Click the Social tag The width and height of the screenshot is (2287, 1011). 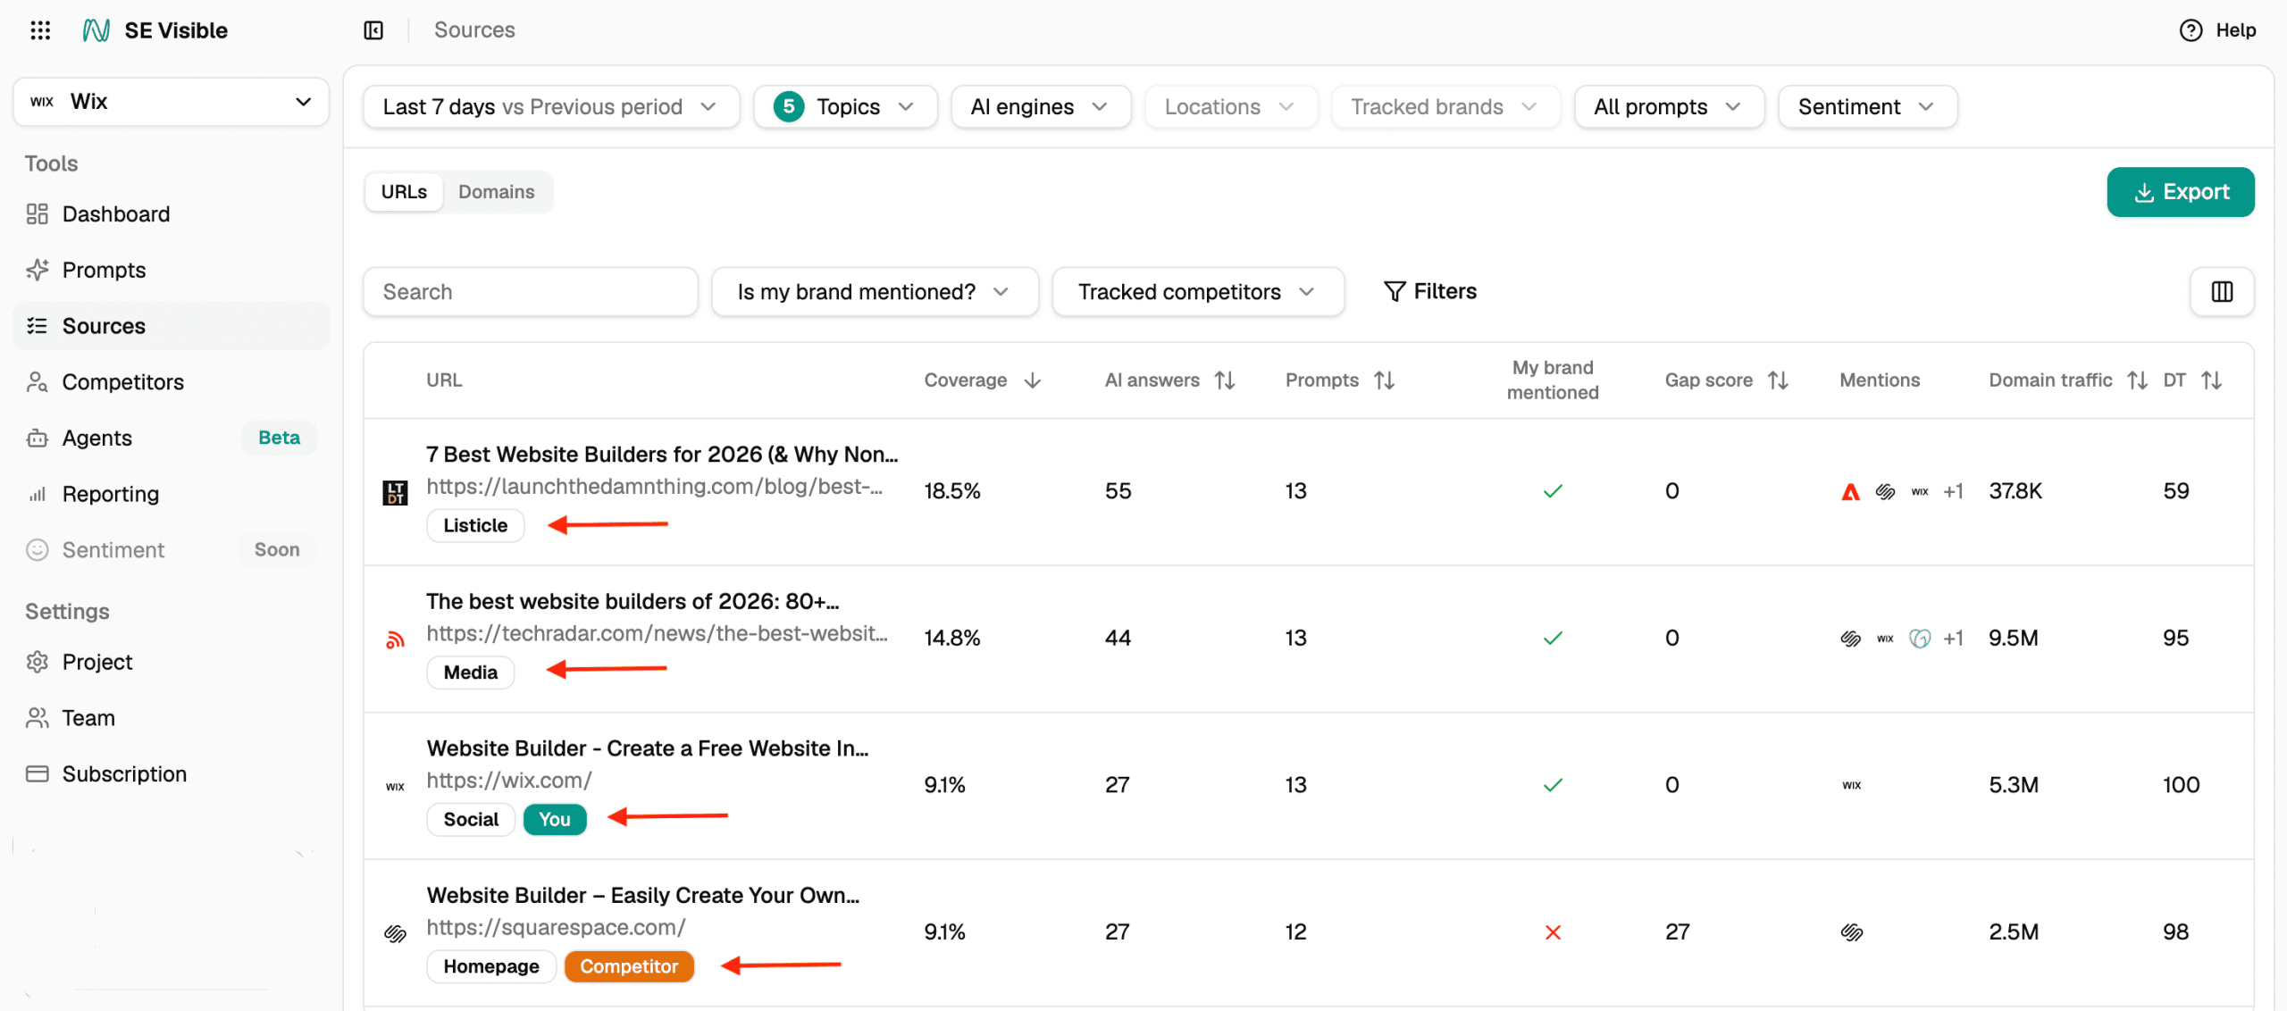click(x=471, y=820)
